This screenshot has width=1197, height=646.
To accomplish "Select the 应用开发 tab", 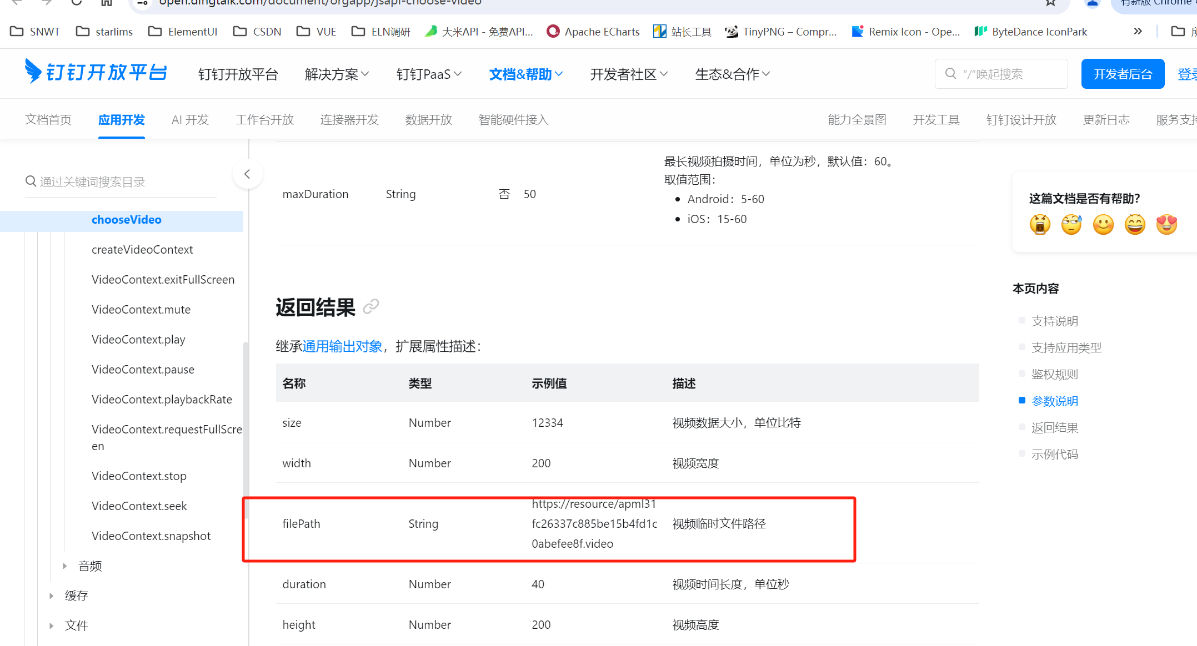I will click(122, 119).
